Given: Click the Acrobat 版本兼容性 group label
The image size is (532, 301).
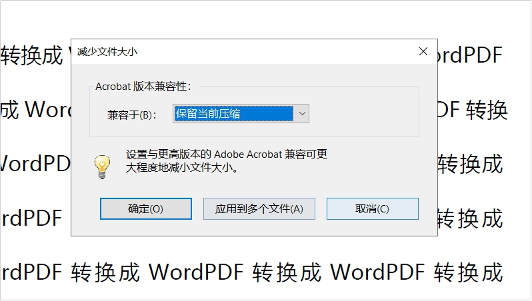Looking at the screenshot, I should (x=143, y=87).
